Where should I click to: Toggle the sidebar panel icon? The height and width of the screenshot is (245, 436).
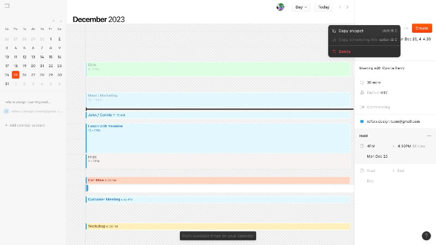(7, 5)
